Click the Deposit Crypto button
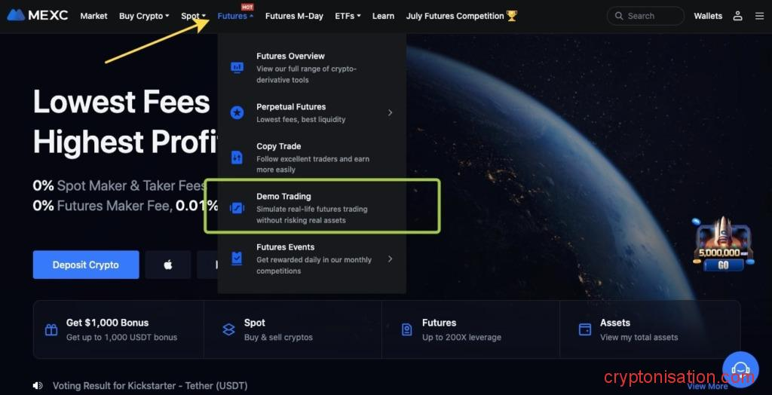The width and height of the screenshot is (772, 395). coord(86,265)
